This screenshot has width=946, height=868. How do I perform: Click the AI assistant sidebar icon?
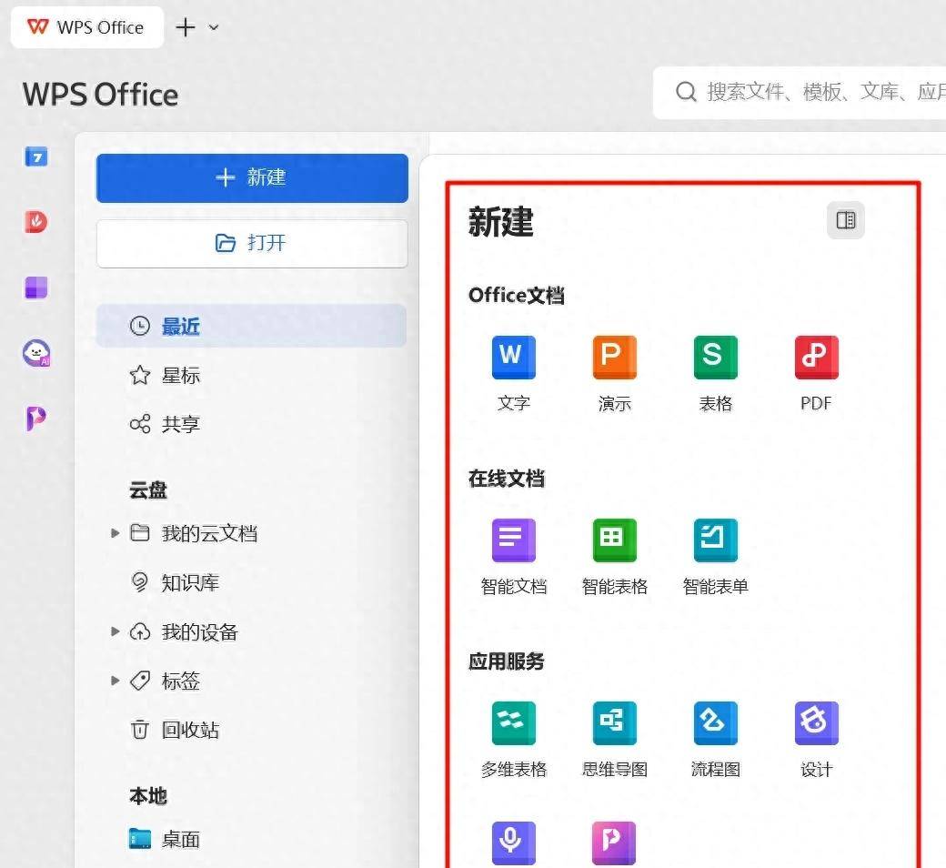(35, 353)
